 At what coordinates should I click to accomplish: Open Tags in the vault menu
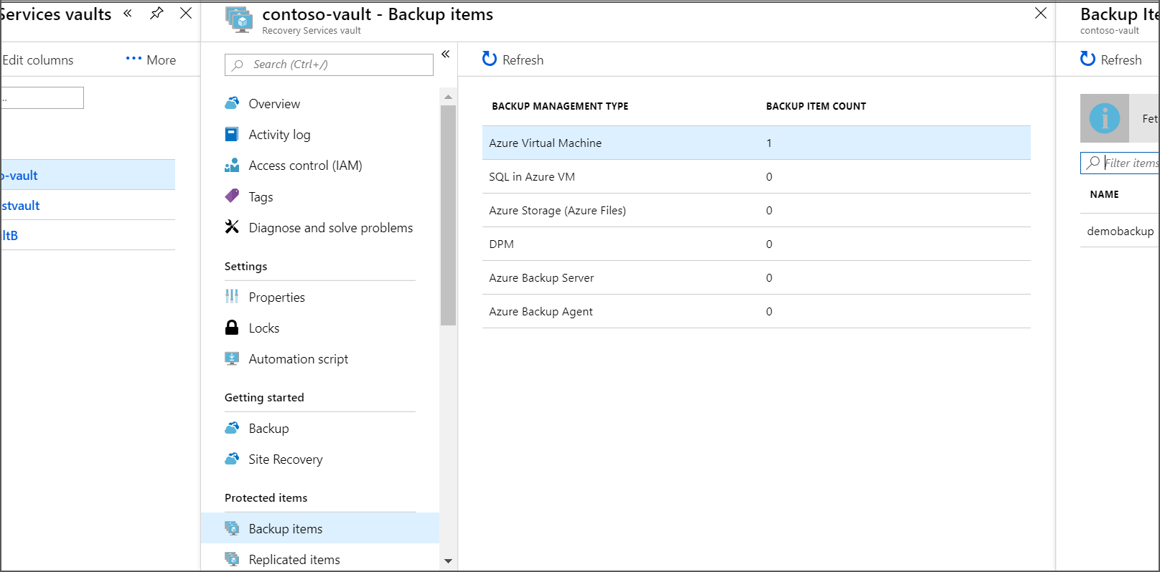(x=261, y=197)
